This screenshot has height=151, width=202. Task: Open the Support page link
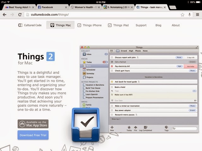141,25
